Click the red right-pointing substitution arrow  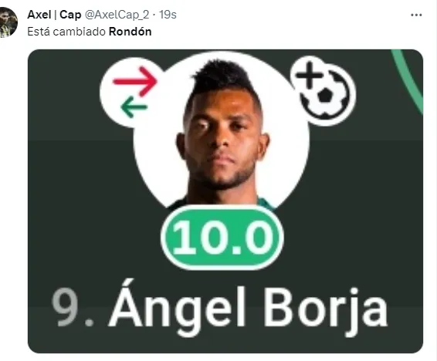tap(135, 81)
